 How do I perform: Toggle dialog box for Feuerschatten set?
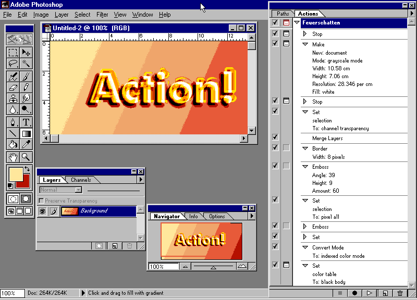pyautogui.click(x=286, y=23)
